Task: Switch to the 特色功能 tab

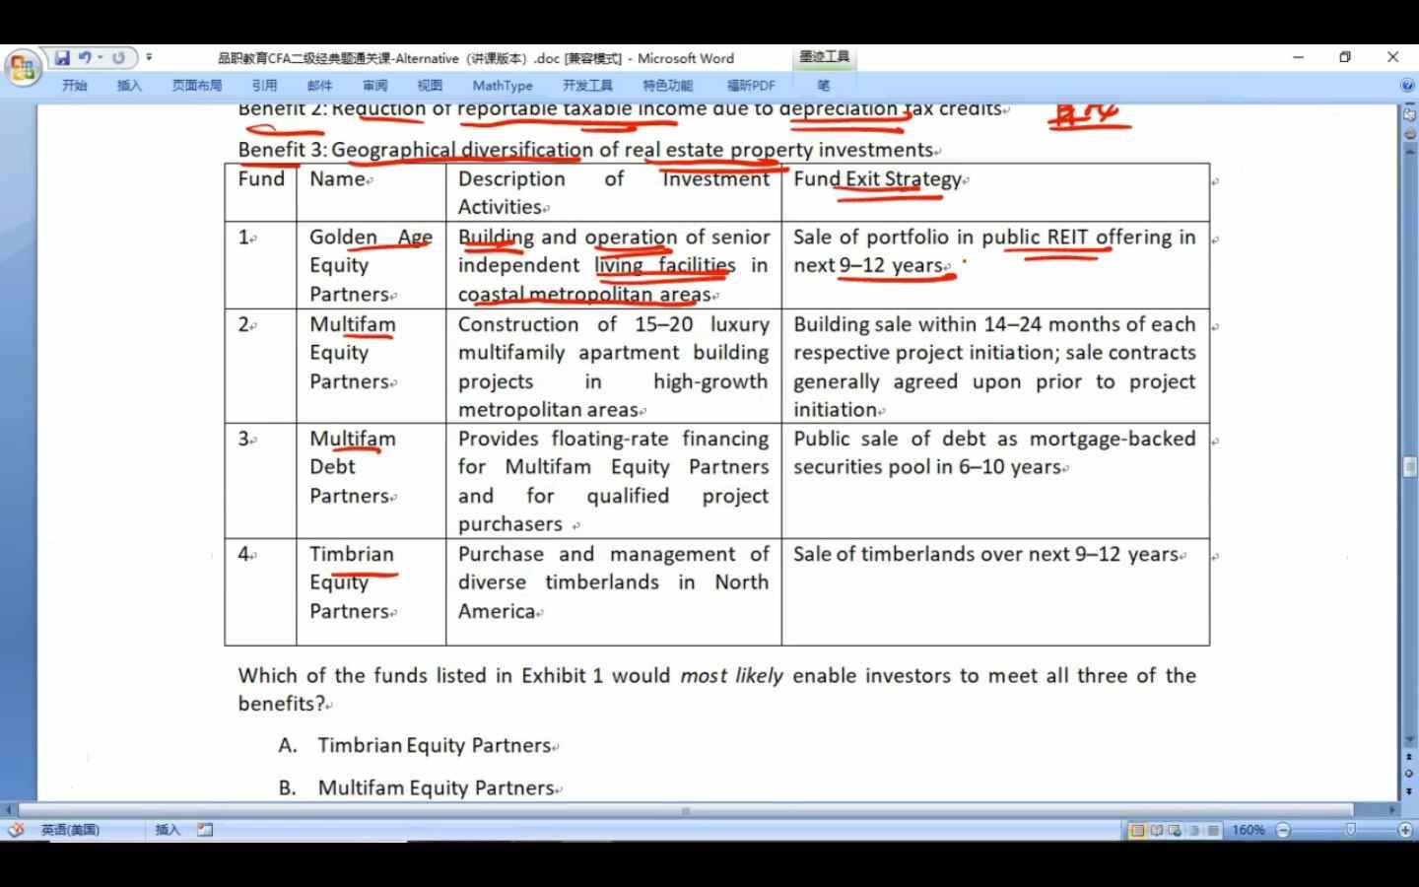Action: pyautogui.click(x=668, y=86)
